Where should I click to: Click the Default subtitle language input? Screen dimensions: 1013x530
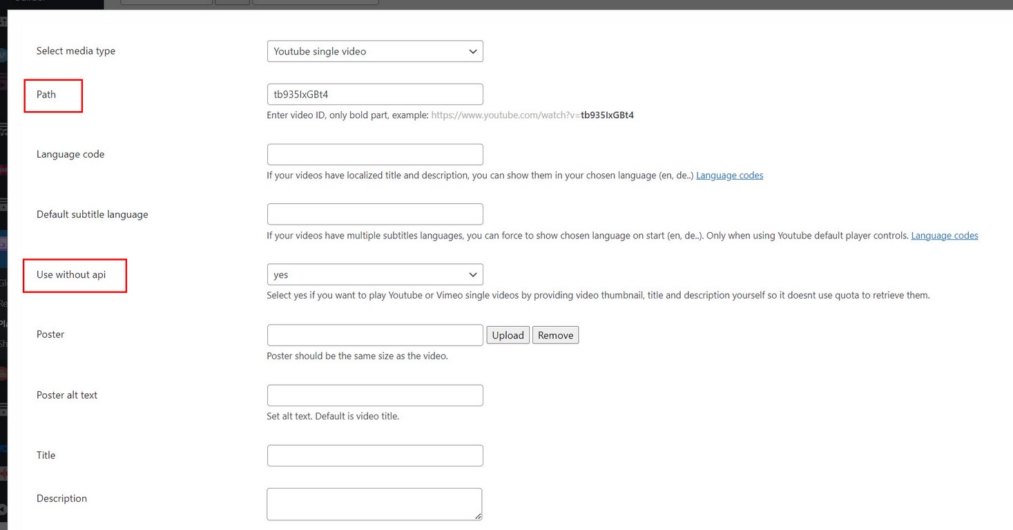pos(374,214)
